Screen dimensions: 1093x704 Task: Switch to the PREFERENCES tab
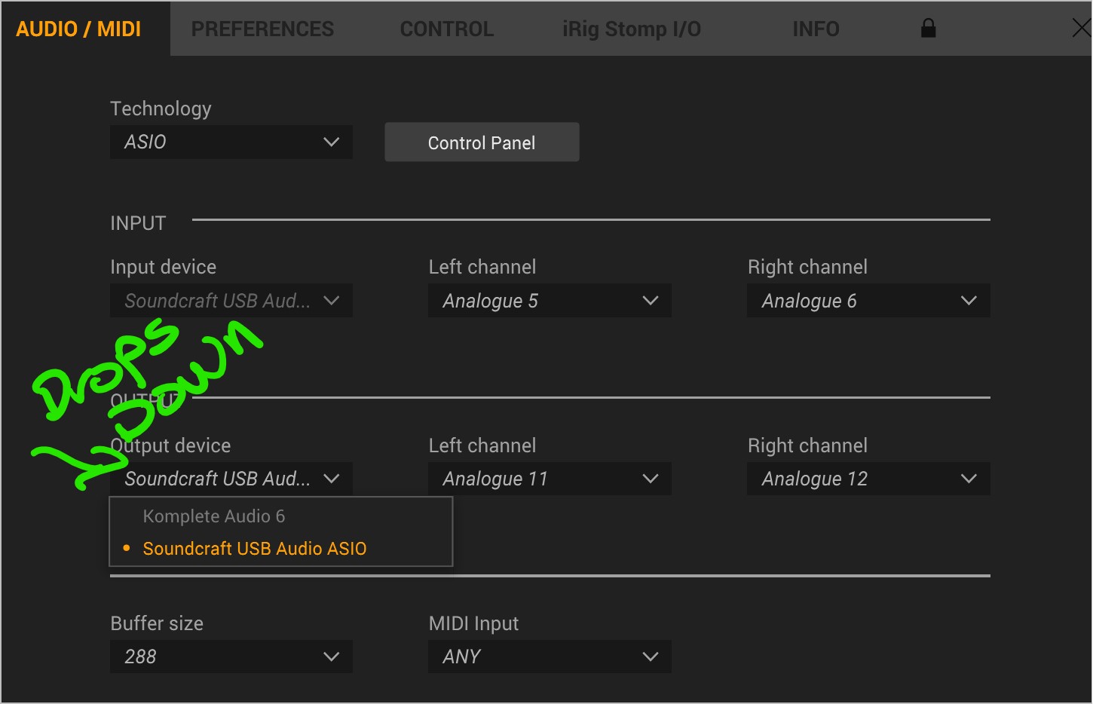click(262, 29)
